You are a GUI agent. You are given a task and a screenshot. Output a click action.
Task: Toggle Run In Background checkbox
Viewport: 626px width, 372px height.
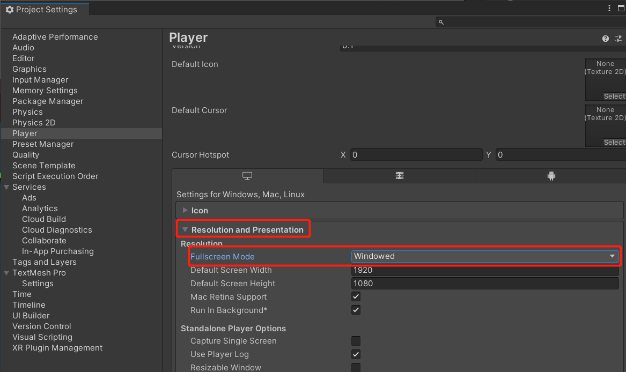click(356, 310)
